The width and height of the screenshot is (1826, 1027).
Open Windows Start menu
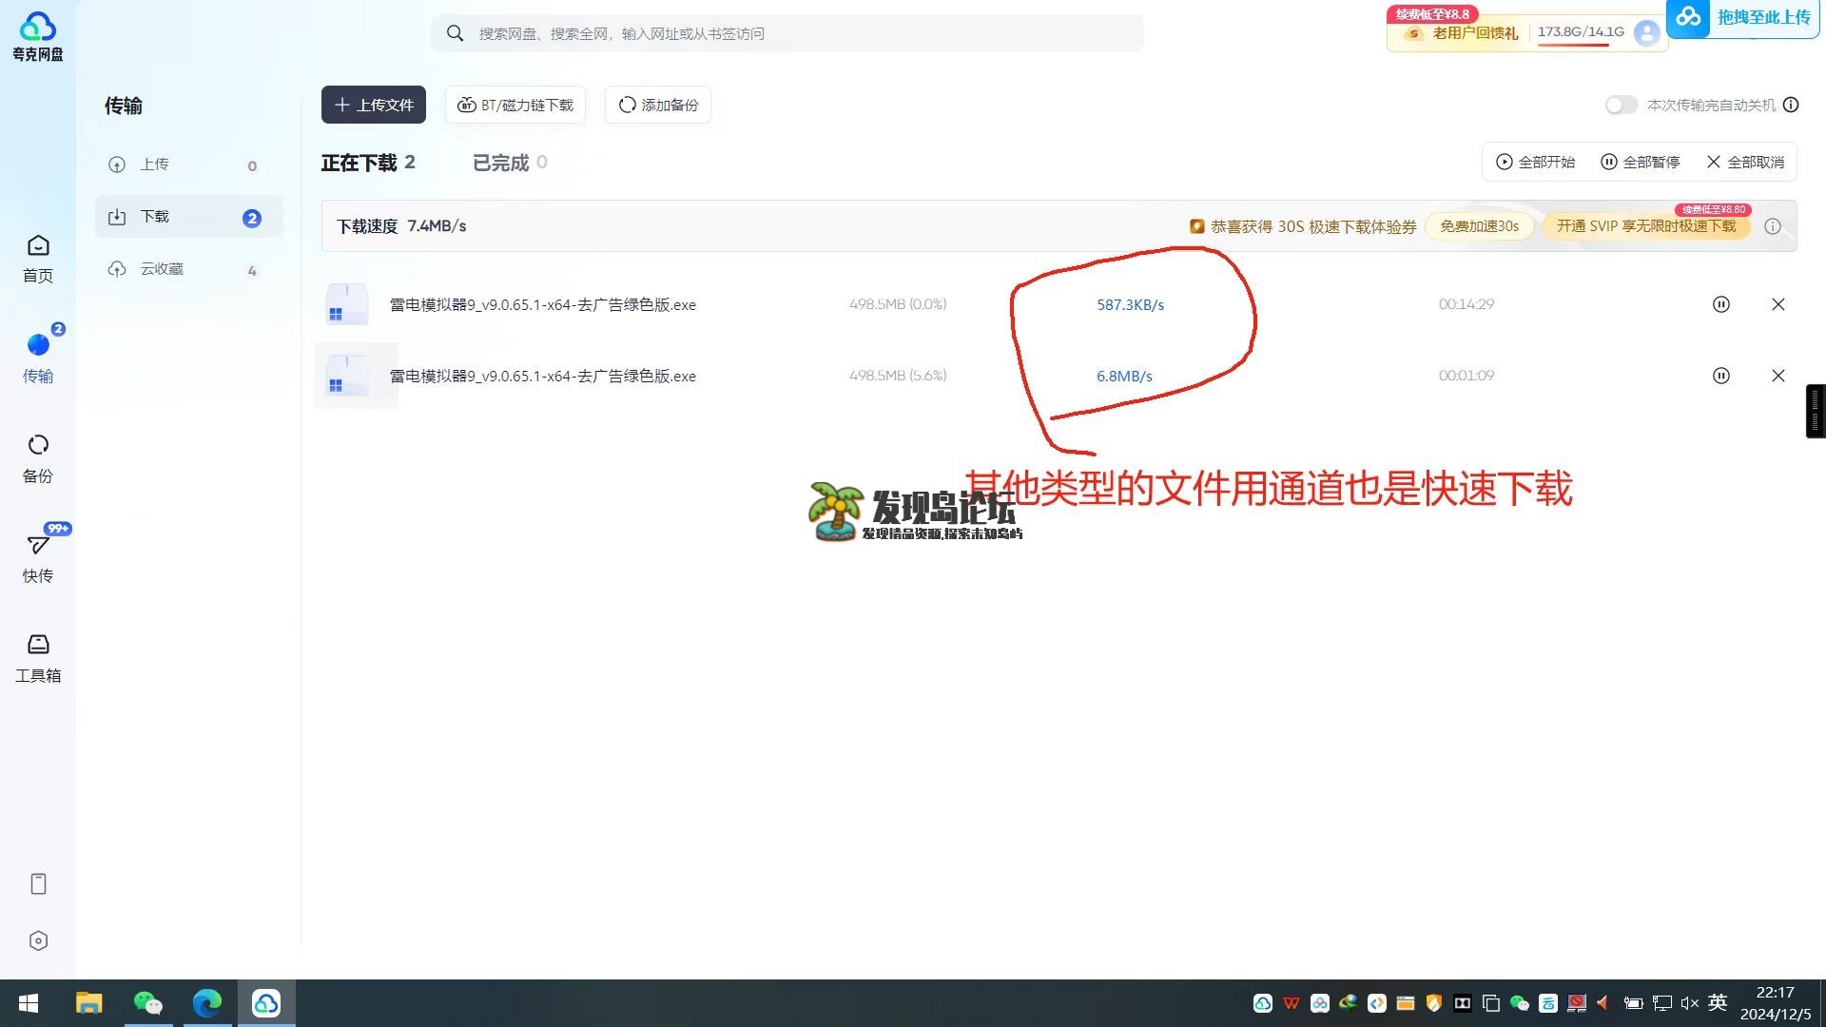click(x=29, y=1003)
